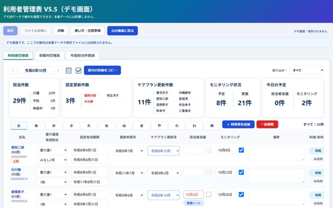The image size is (333, 208).
Task: Select the あ kana filter tab
Action: pos(36,125)
